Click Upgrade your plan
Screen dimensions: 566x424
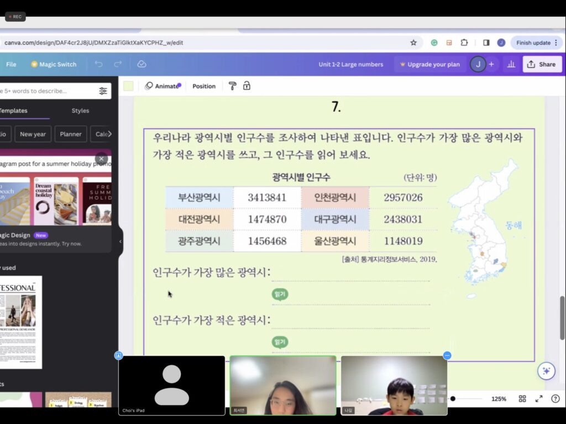430,64
